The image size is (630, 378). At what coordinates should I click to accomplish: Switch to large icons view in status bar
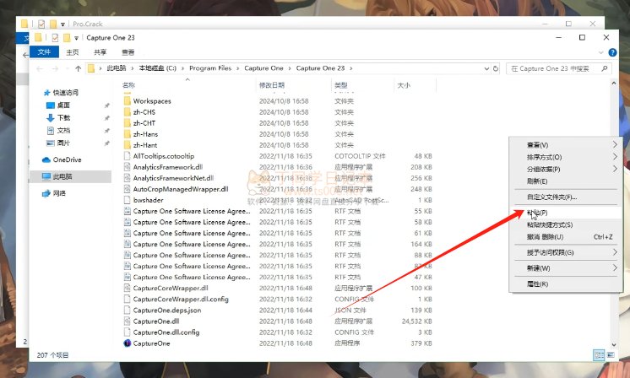611,355
